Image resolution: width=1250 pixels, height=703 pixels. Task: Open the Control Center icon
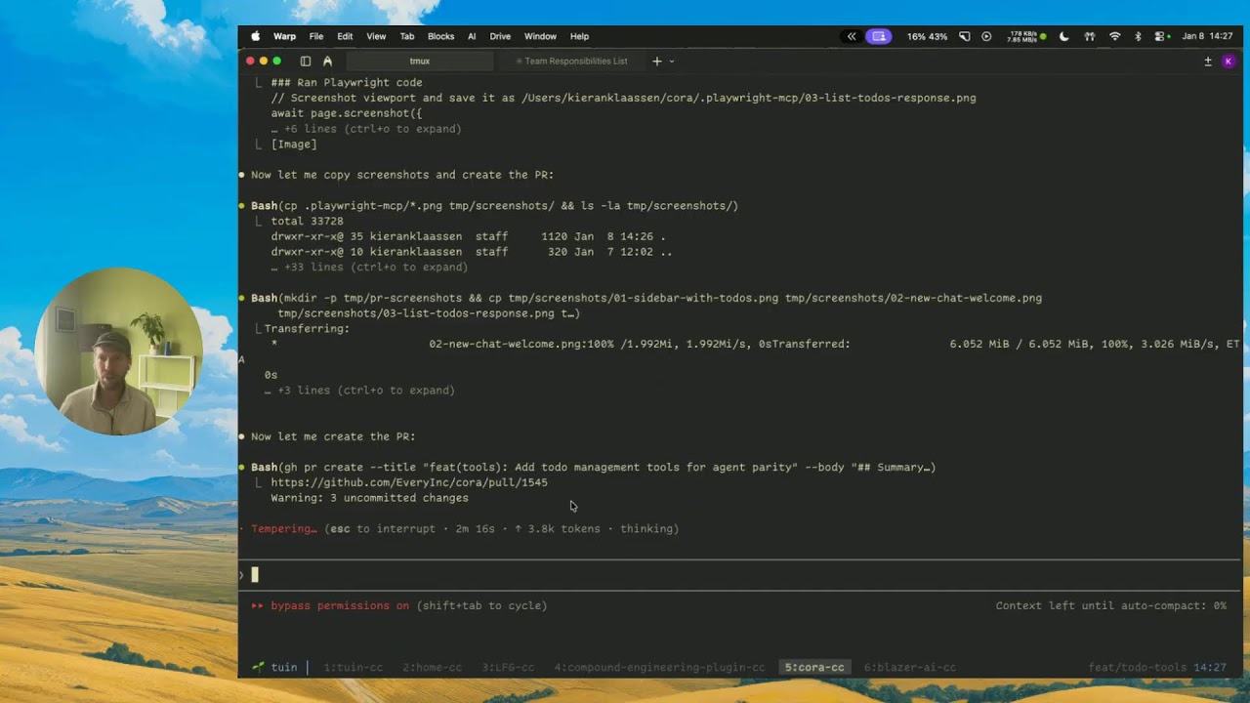[1162, 36]
